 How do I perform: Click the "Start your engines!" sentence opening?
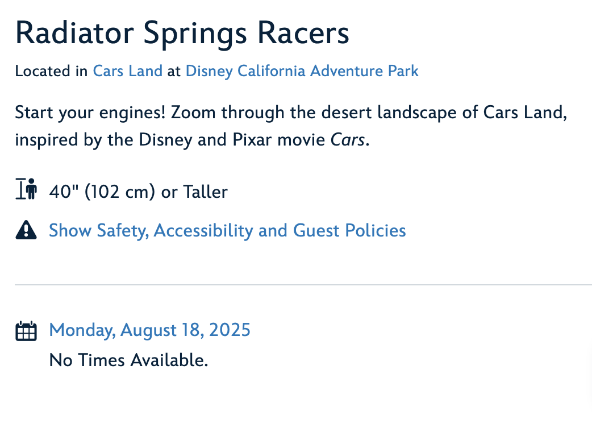click(90, 113)
